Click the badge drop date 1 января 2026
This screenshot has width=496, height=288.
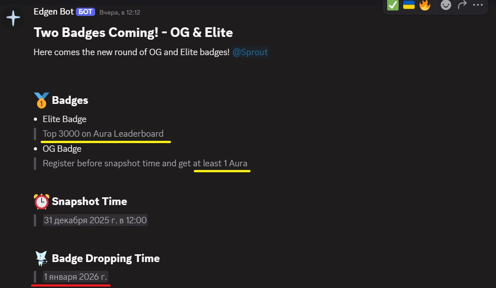coord(75,277)
